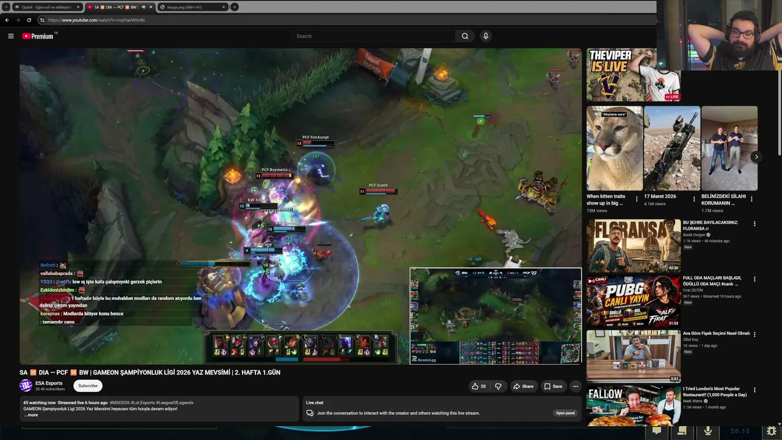
Task: Open the Fişek Seçimi video thumbnail
Action: click(634, 356)
